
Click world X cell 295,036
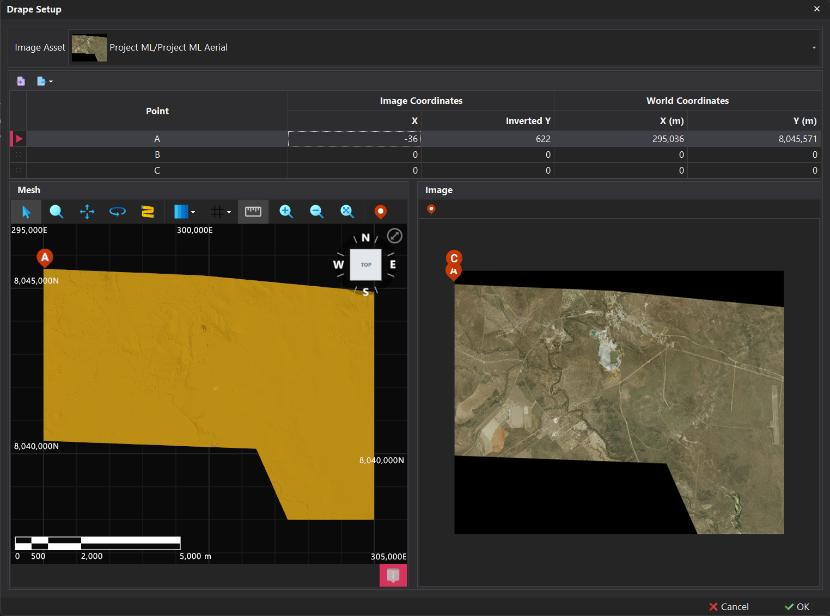[x=621, y=139]
